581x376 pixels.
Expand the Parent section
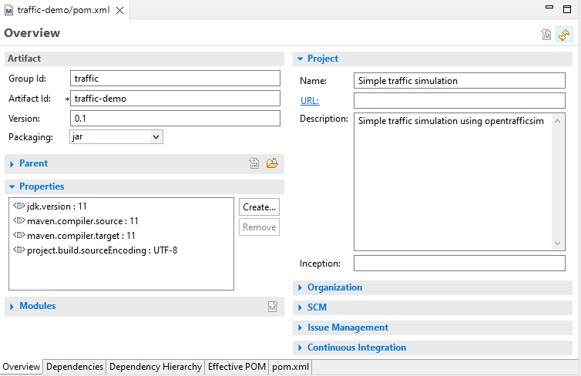click(12, 164)
